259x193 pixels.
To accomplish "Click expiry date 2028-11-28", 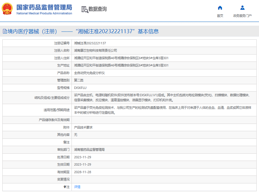I will point(83,172).
